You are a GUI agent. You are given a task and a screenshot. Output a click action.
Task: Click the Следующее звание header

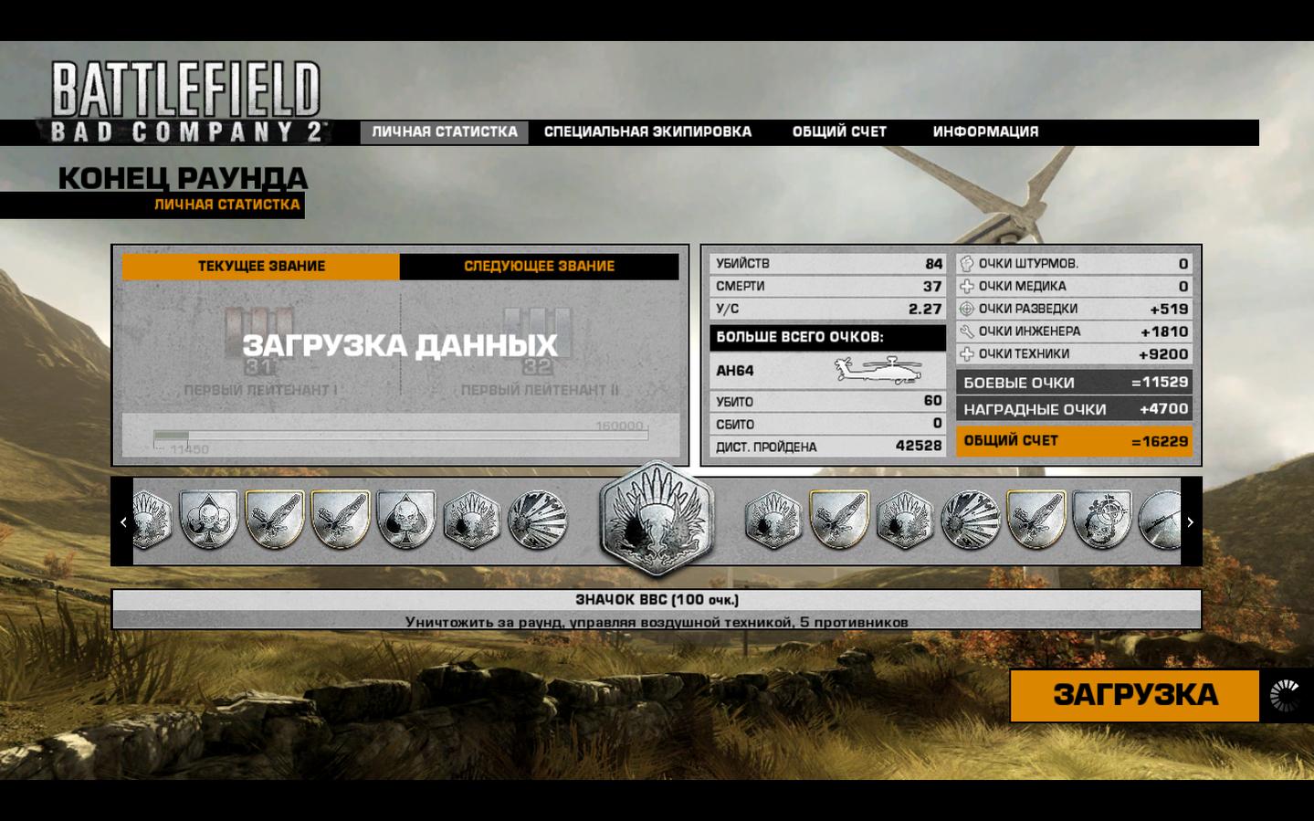[x=539, y=266]
